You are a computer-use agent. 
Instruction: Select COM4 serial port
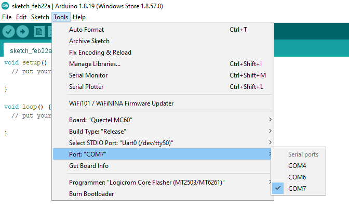[x=298, y=166]
